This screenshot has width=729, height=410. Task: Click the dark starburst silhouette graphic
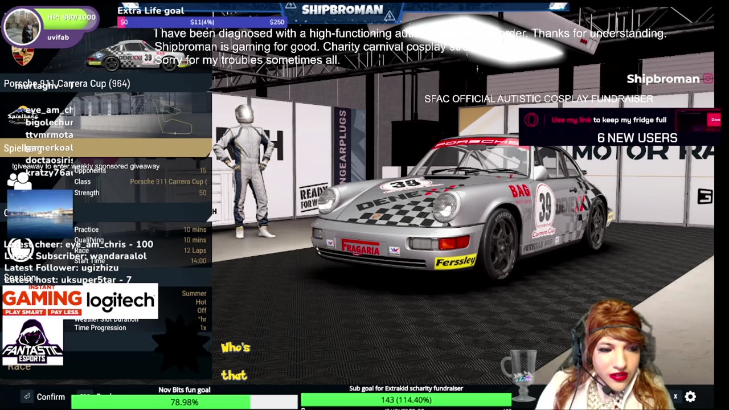(x=181, y=345)
